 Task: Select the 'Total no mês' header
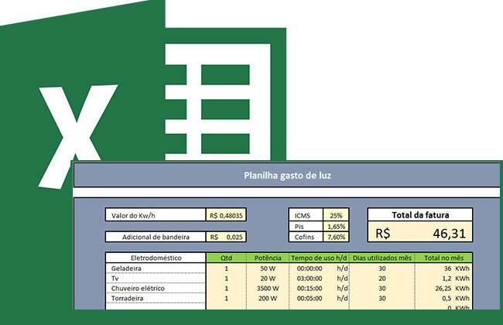[443, 258]
